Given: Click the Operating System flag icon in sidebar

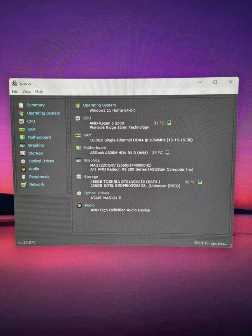Looking at the screenshot, I should (21, 113).
